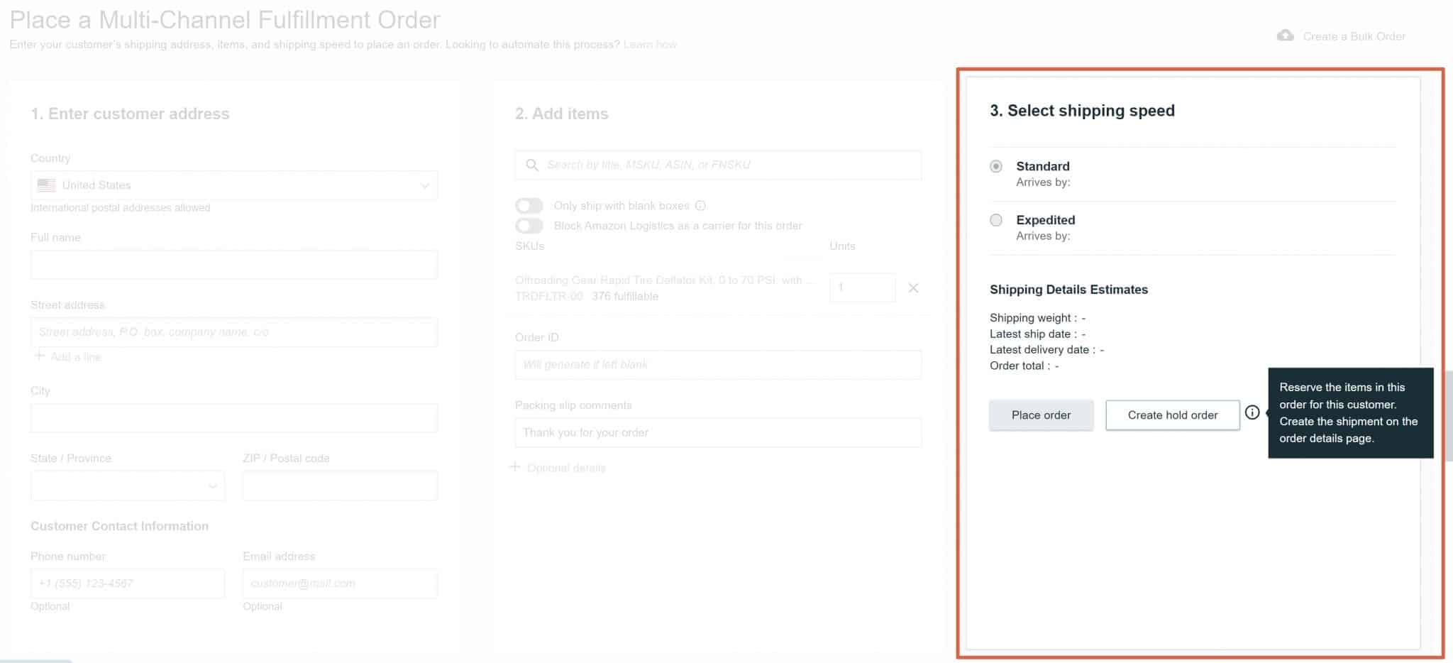The width and height of the screenshot is (1453, 663).
Task: Focus the ZIP / Postal code field
Action: [x=340, y=486]
